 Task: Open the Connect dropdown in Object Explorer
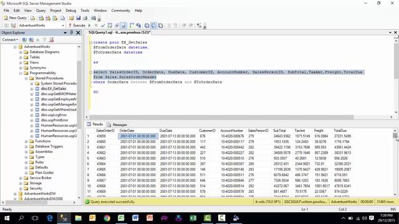10,40
